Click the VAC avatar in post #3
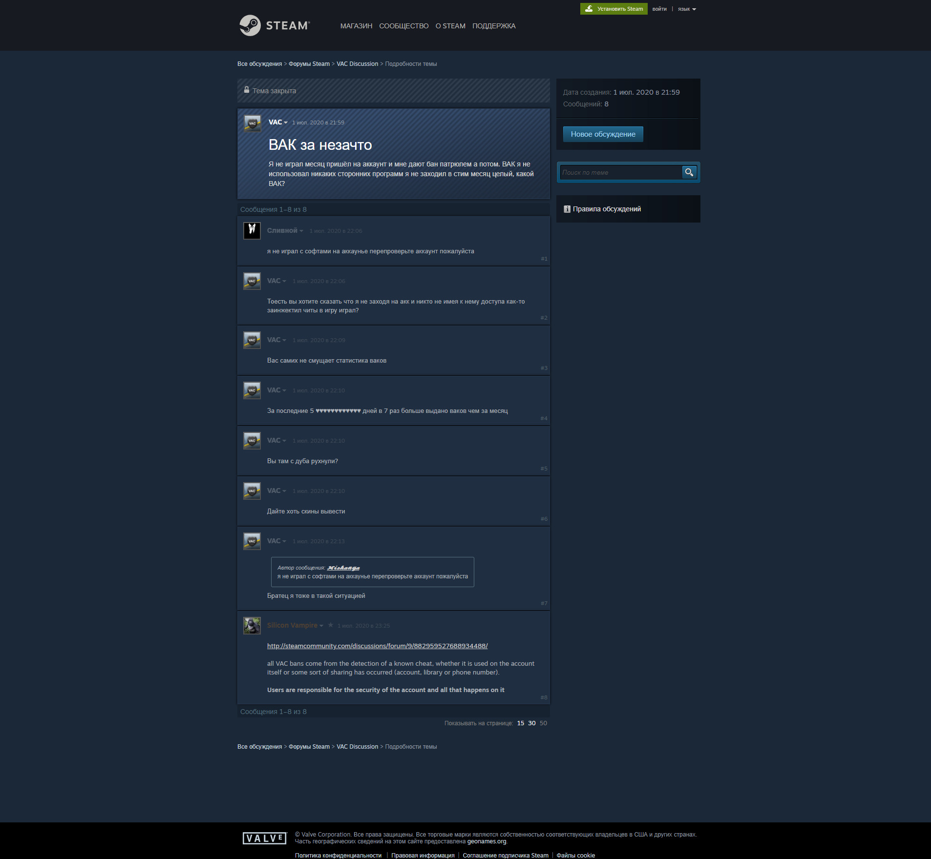 coord(252,340)
